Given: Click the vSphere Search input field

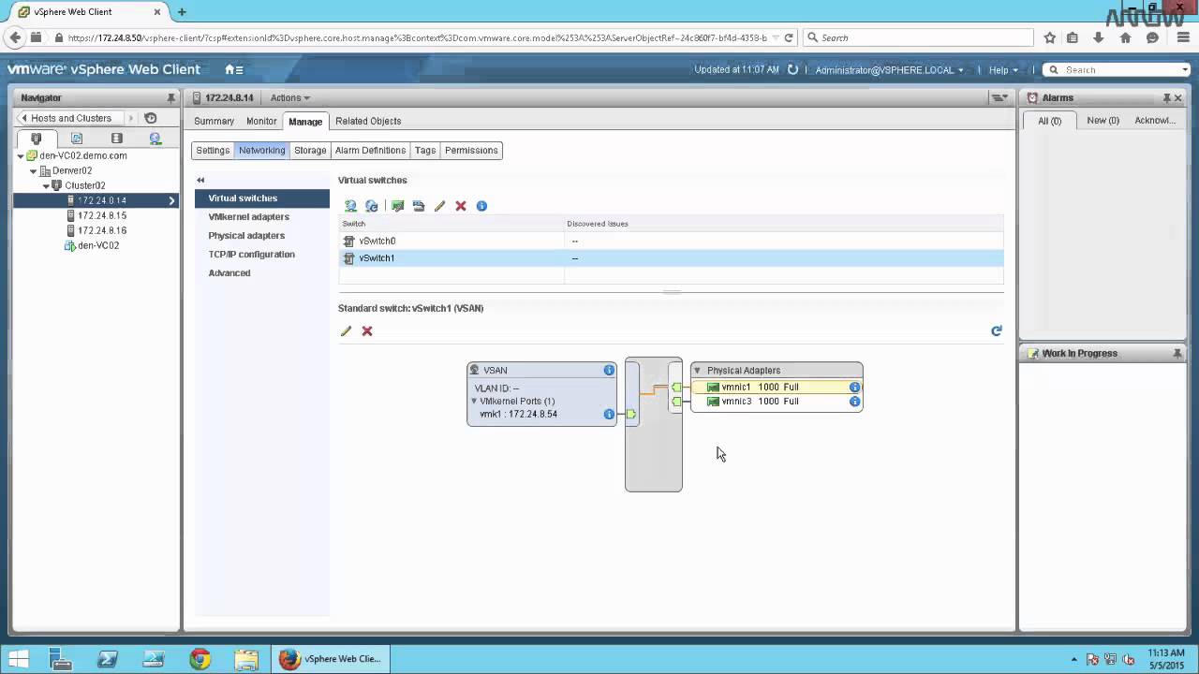Looking at the screenshot, I should tap(1119, 70).
